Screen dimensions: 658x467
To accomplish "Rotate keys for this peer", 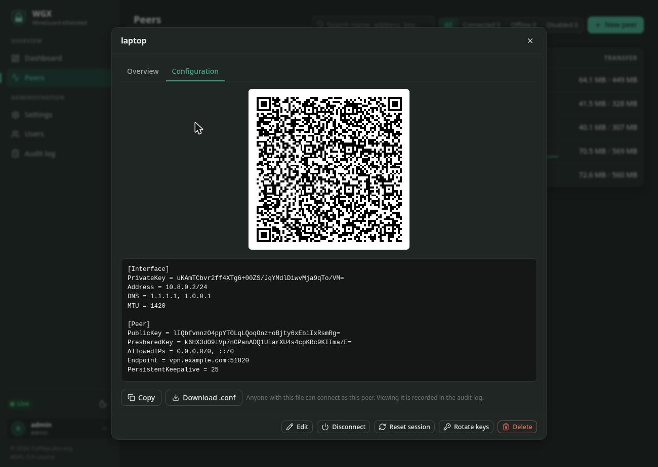I will click(x=466, y=427).
